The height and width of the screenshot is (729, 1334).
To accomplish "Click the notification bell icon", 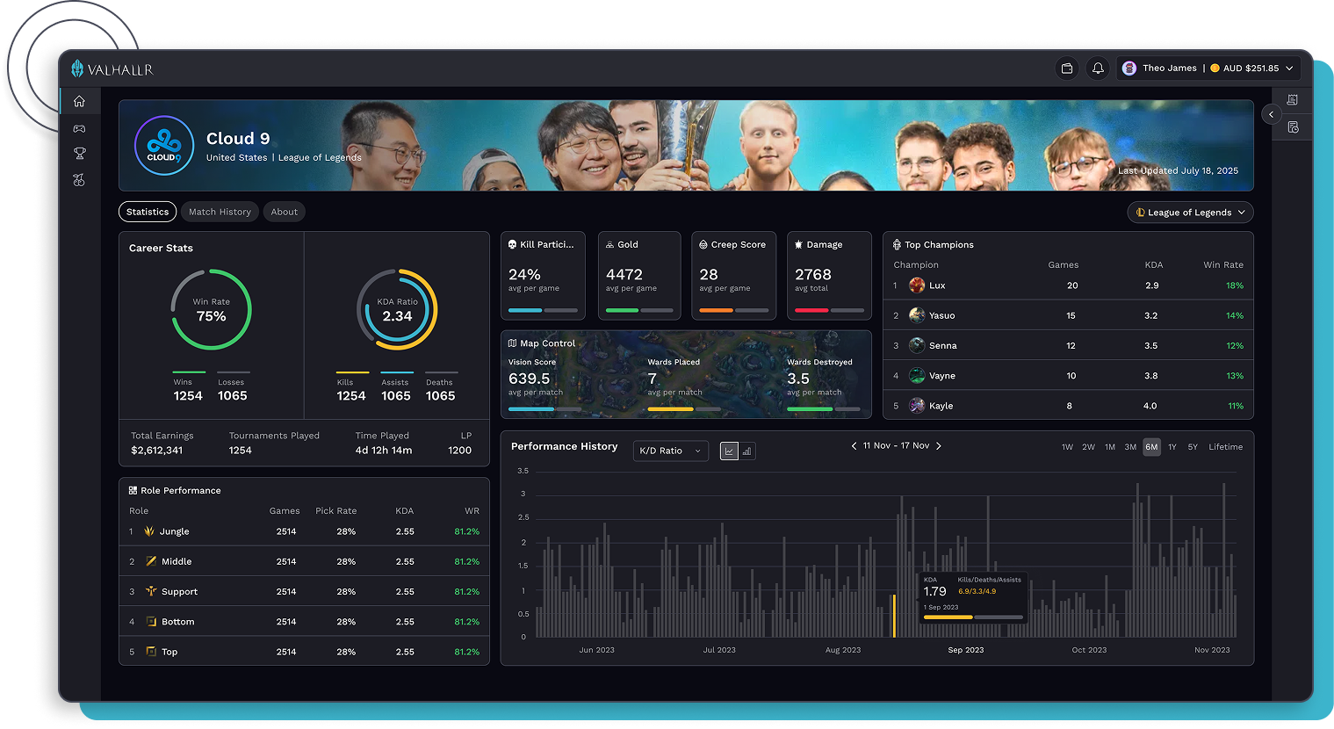I will [x=1098, y=68].
